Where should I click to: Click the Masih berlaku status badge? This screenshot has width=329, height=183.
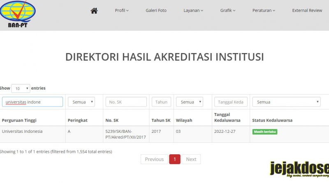(265, 132)
